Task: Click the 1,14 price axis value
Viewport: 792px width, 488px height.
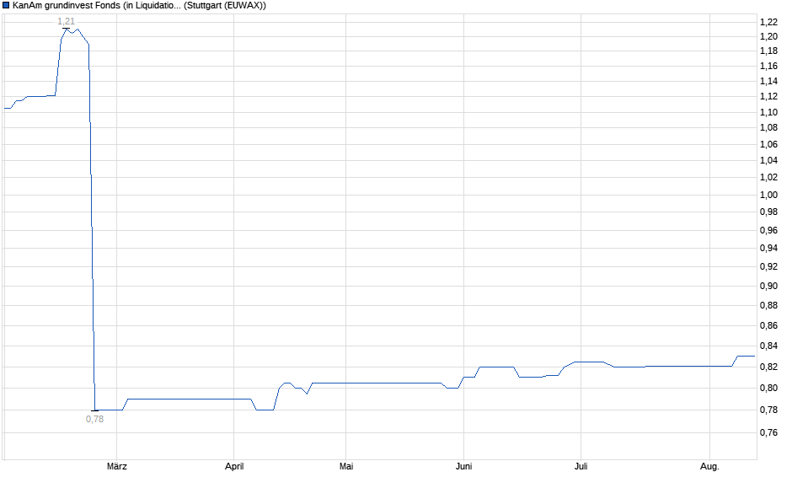Action: pyautogui.click(x=768, y=81)
